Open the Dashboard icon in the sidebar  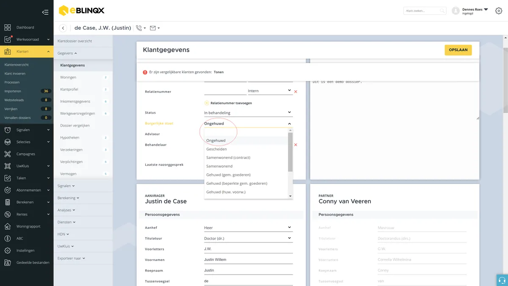[x=8, y=28]
